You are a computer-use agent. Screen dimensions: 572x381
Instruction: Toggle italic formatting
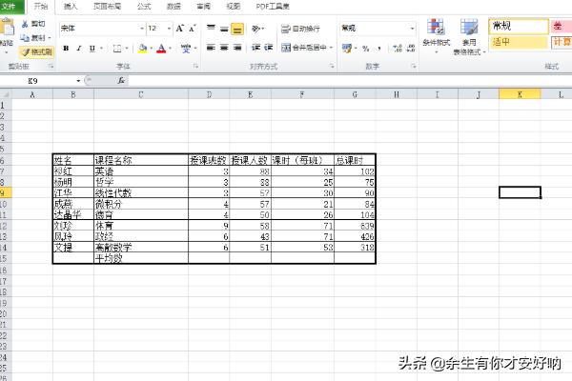pyautogui.click(x=78, y=49)
